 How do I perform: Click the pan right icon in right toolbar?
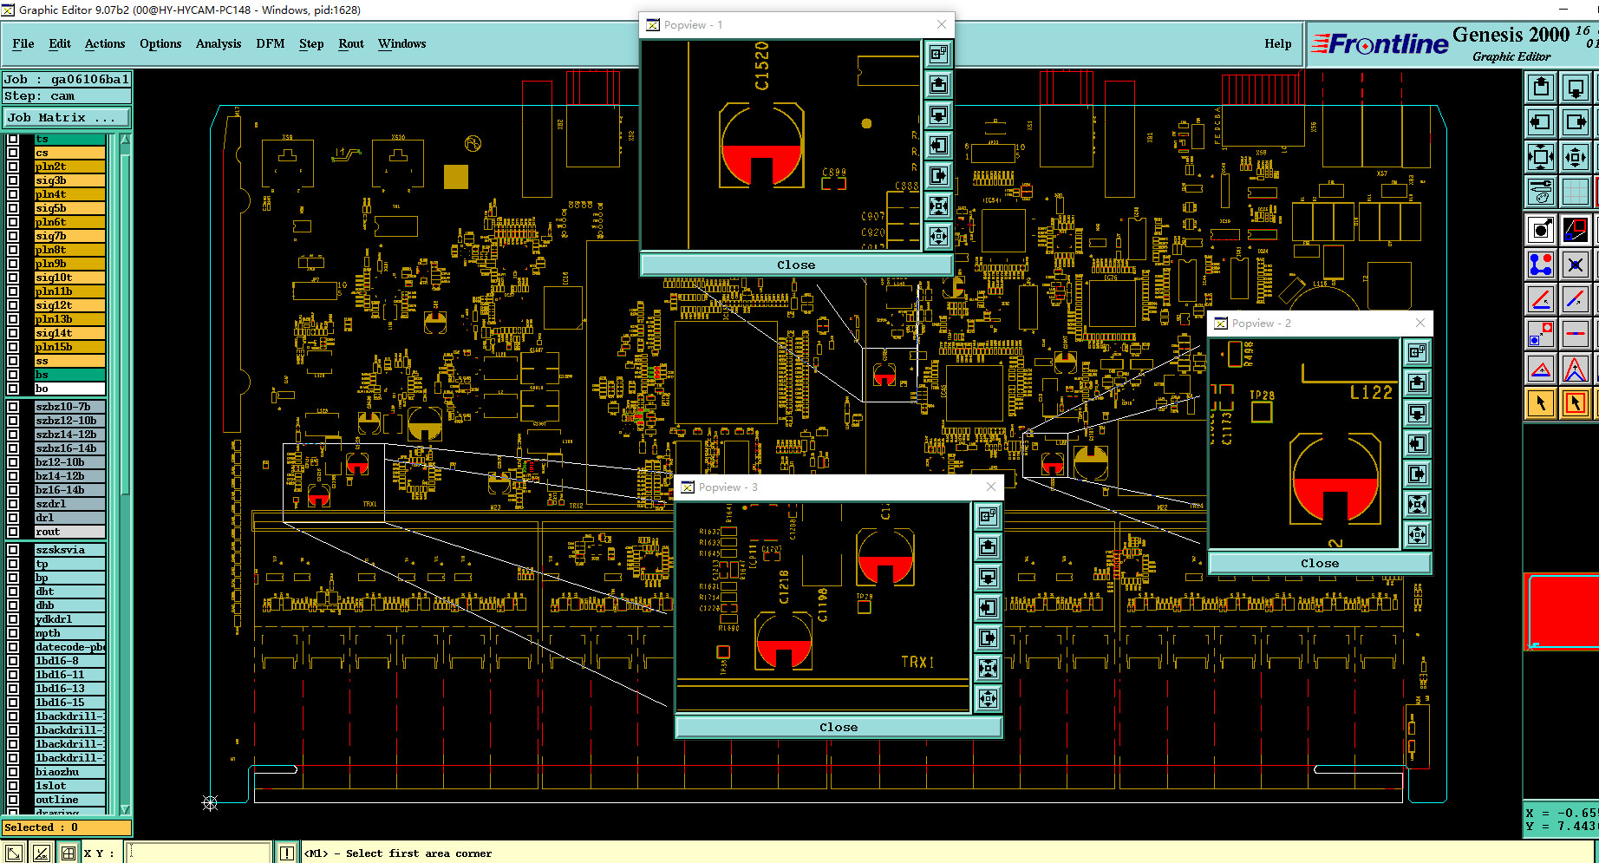click(x=1576, y=121)
